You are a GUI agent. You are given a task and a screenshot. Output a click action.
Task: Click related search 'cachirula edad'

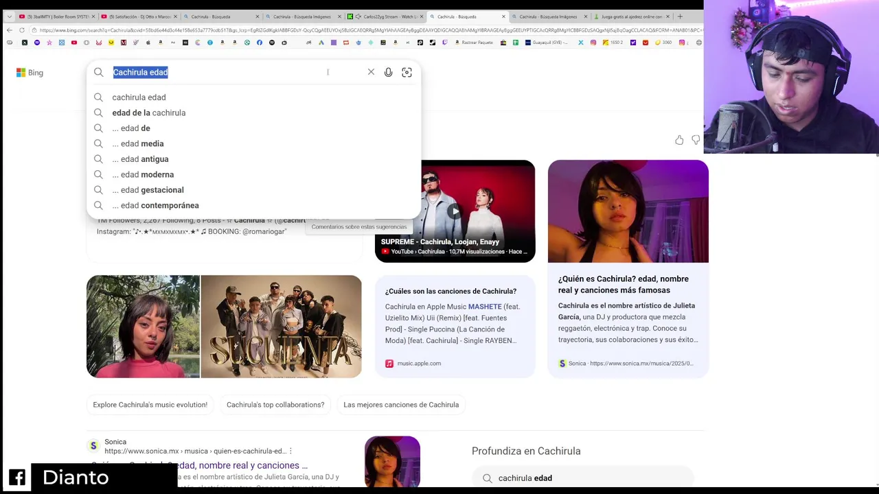pyautogui.click(x=582, y=478)
